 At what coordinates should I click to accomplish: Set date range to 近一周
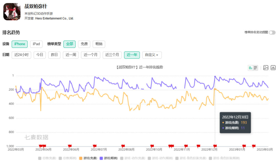point(71,55)
